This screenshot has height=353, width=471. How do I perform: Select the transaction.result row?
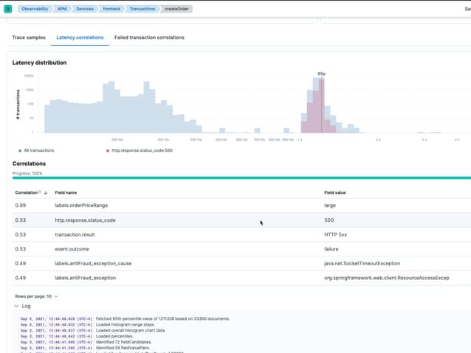tap(75, 234)
